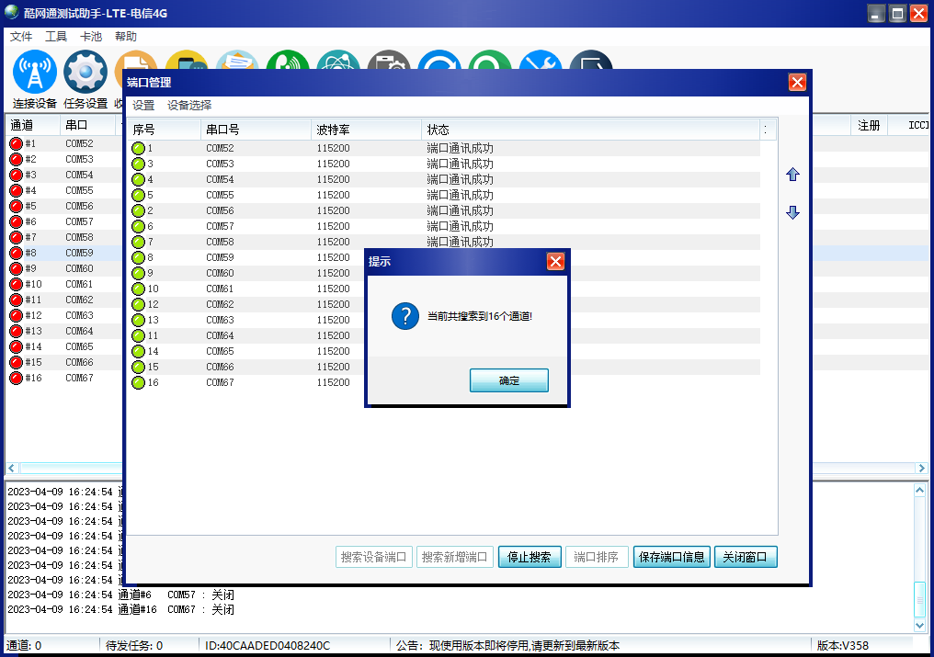This screenshot has height=657, width=934.
Task: Click the 搜索设备端口 button
Action: (x=373, y=557)
